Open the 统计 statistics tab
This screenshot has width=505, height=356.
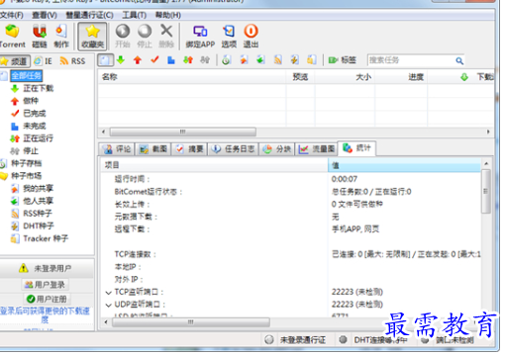[356, 148]
